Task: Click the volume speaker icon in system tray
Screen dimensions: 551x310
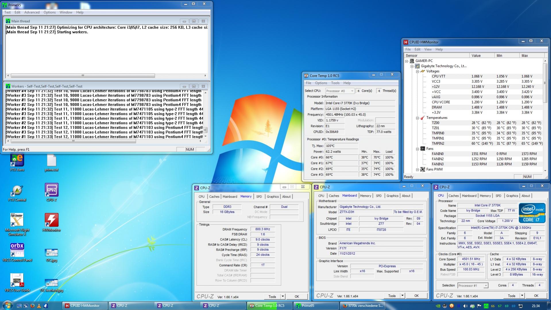Action: tap(465, 306)
